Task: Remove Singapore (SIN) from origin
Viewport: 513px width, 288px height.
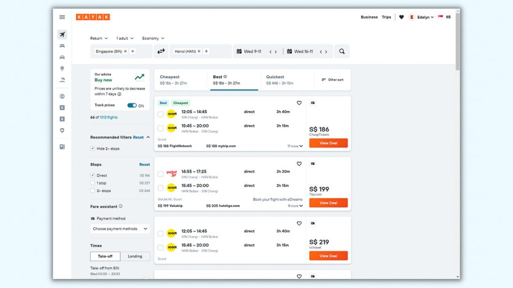Action: (125, 51)
